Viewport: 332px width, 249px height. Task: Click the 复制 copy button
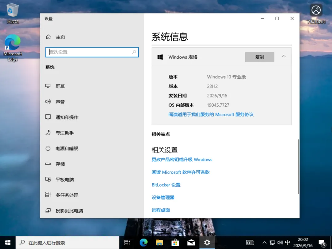coord(259,57)
